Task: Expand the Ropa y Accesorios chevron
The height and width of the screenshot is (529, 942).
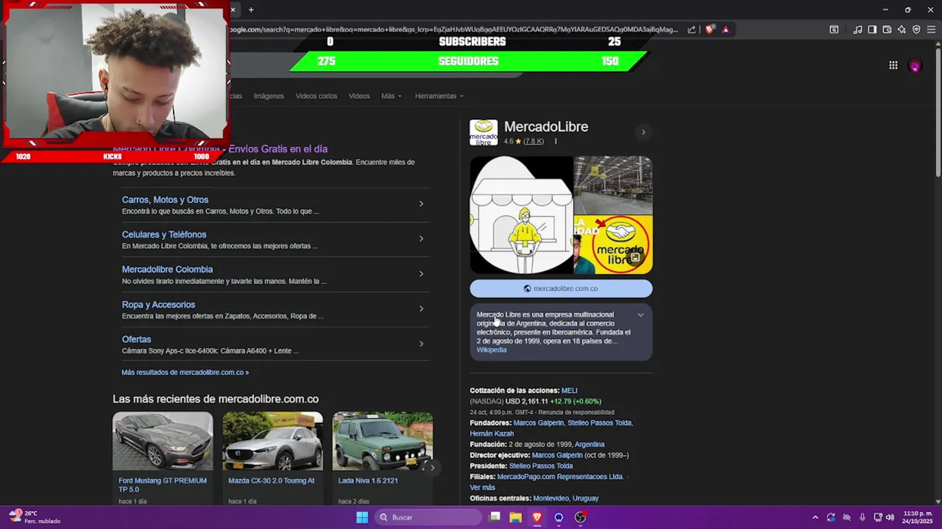Action: point(421,308)
